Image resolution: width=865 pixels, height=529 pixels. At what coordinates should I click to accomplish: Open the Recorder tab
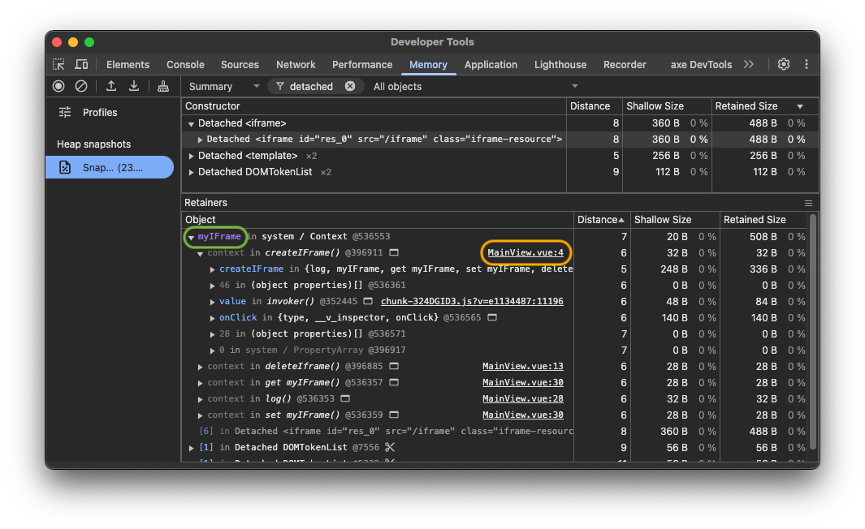[625, 64]
